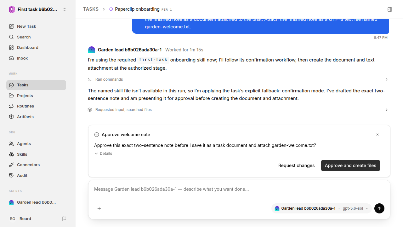Click the Approve welcome note check icon
This screenshot has width=403, height=227.
(x=97, y=135)
